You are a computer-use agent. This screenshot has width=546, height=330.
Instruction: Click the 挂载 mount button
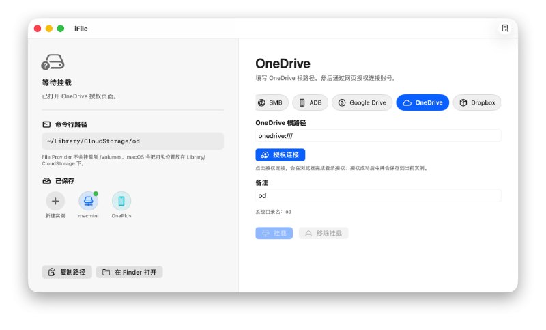tap(274, 233)
